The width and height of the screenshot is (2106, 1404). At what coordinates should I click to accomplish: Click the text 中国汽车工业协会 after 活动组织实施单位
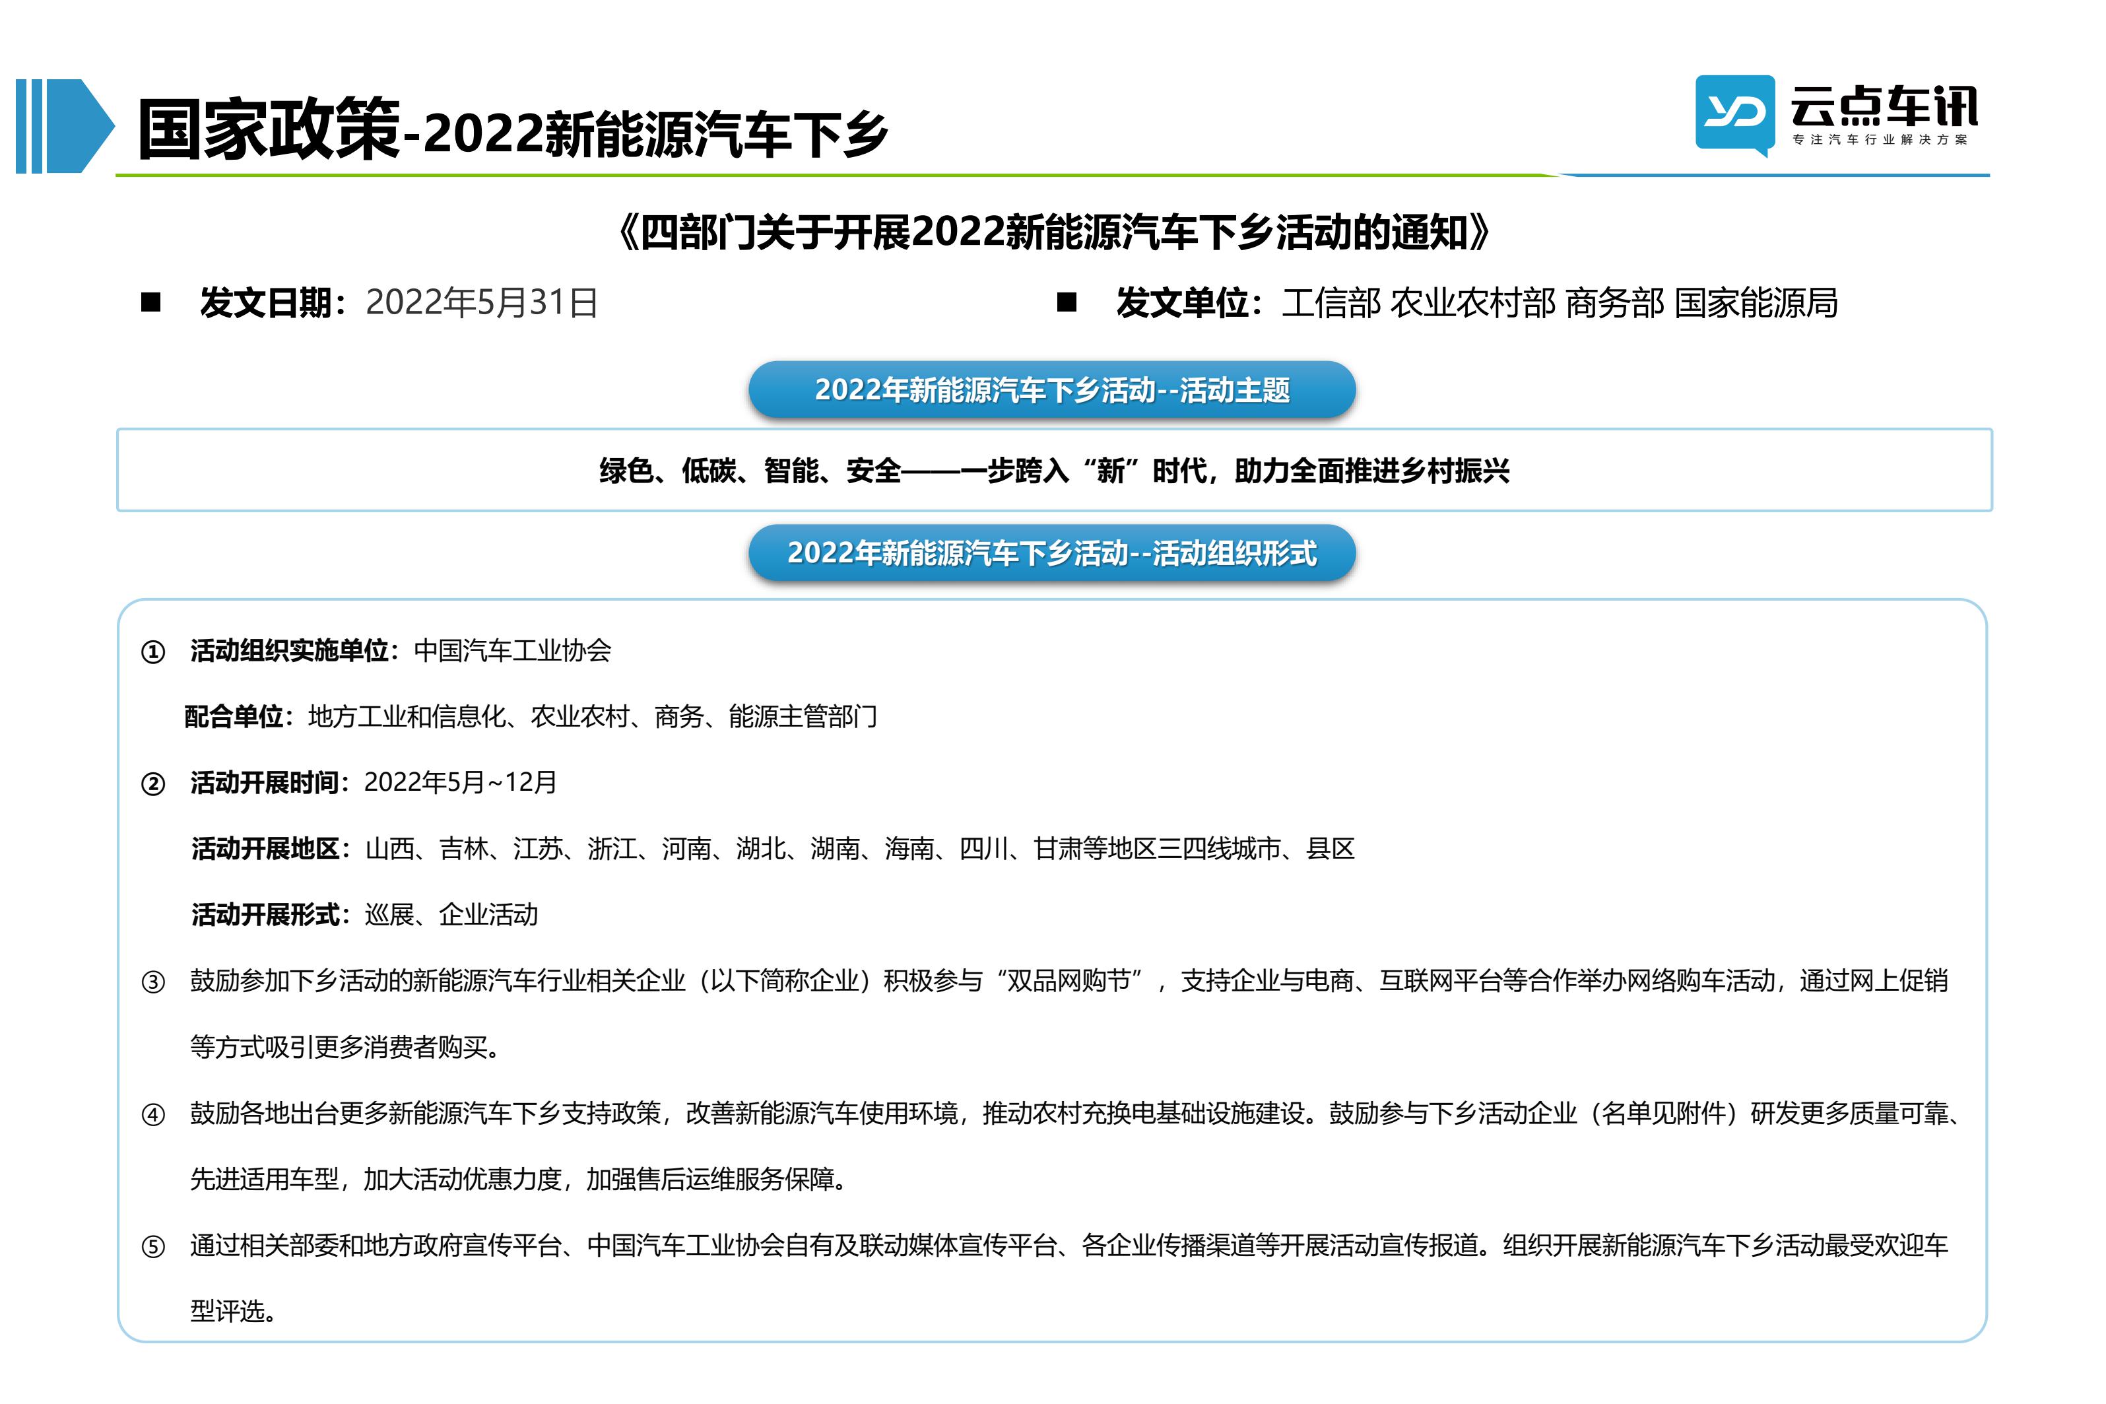pyautogui.click(x=513, y=650)
